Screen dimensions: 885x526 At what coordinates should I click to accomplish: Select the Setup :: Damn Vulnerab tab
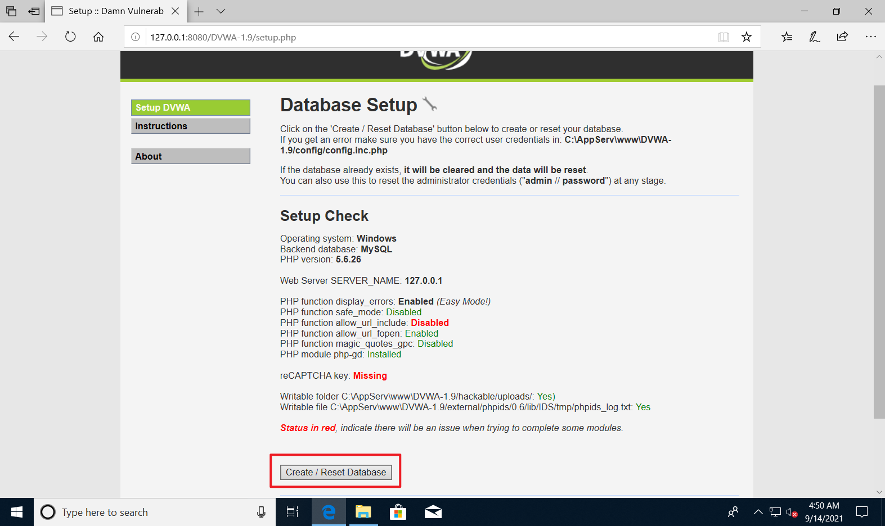115,11
